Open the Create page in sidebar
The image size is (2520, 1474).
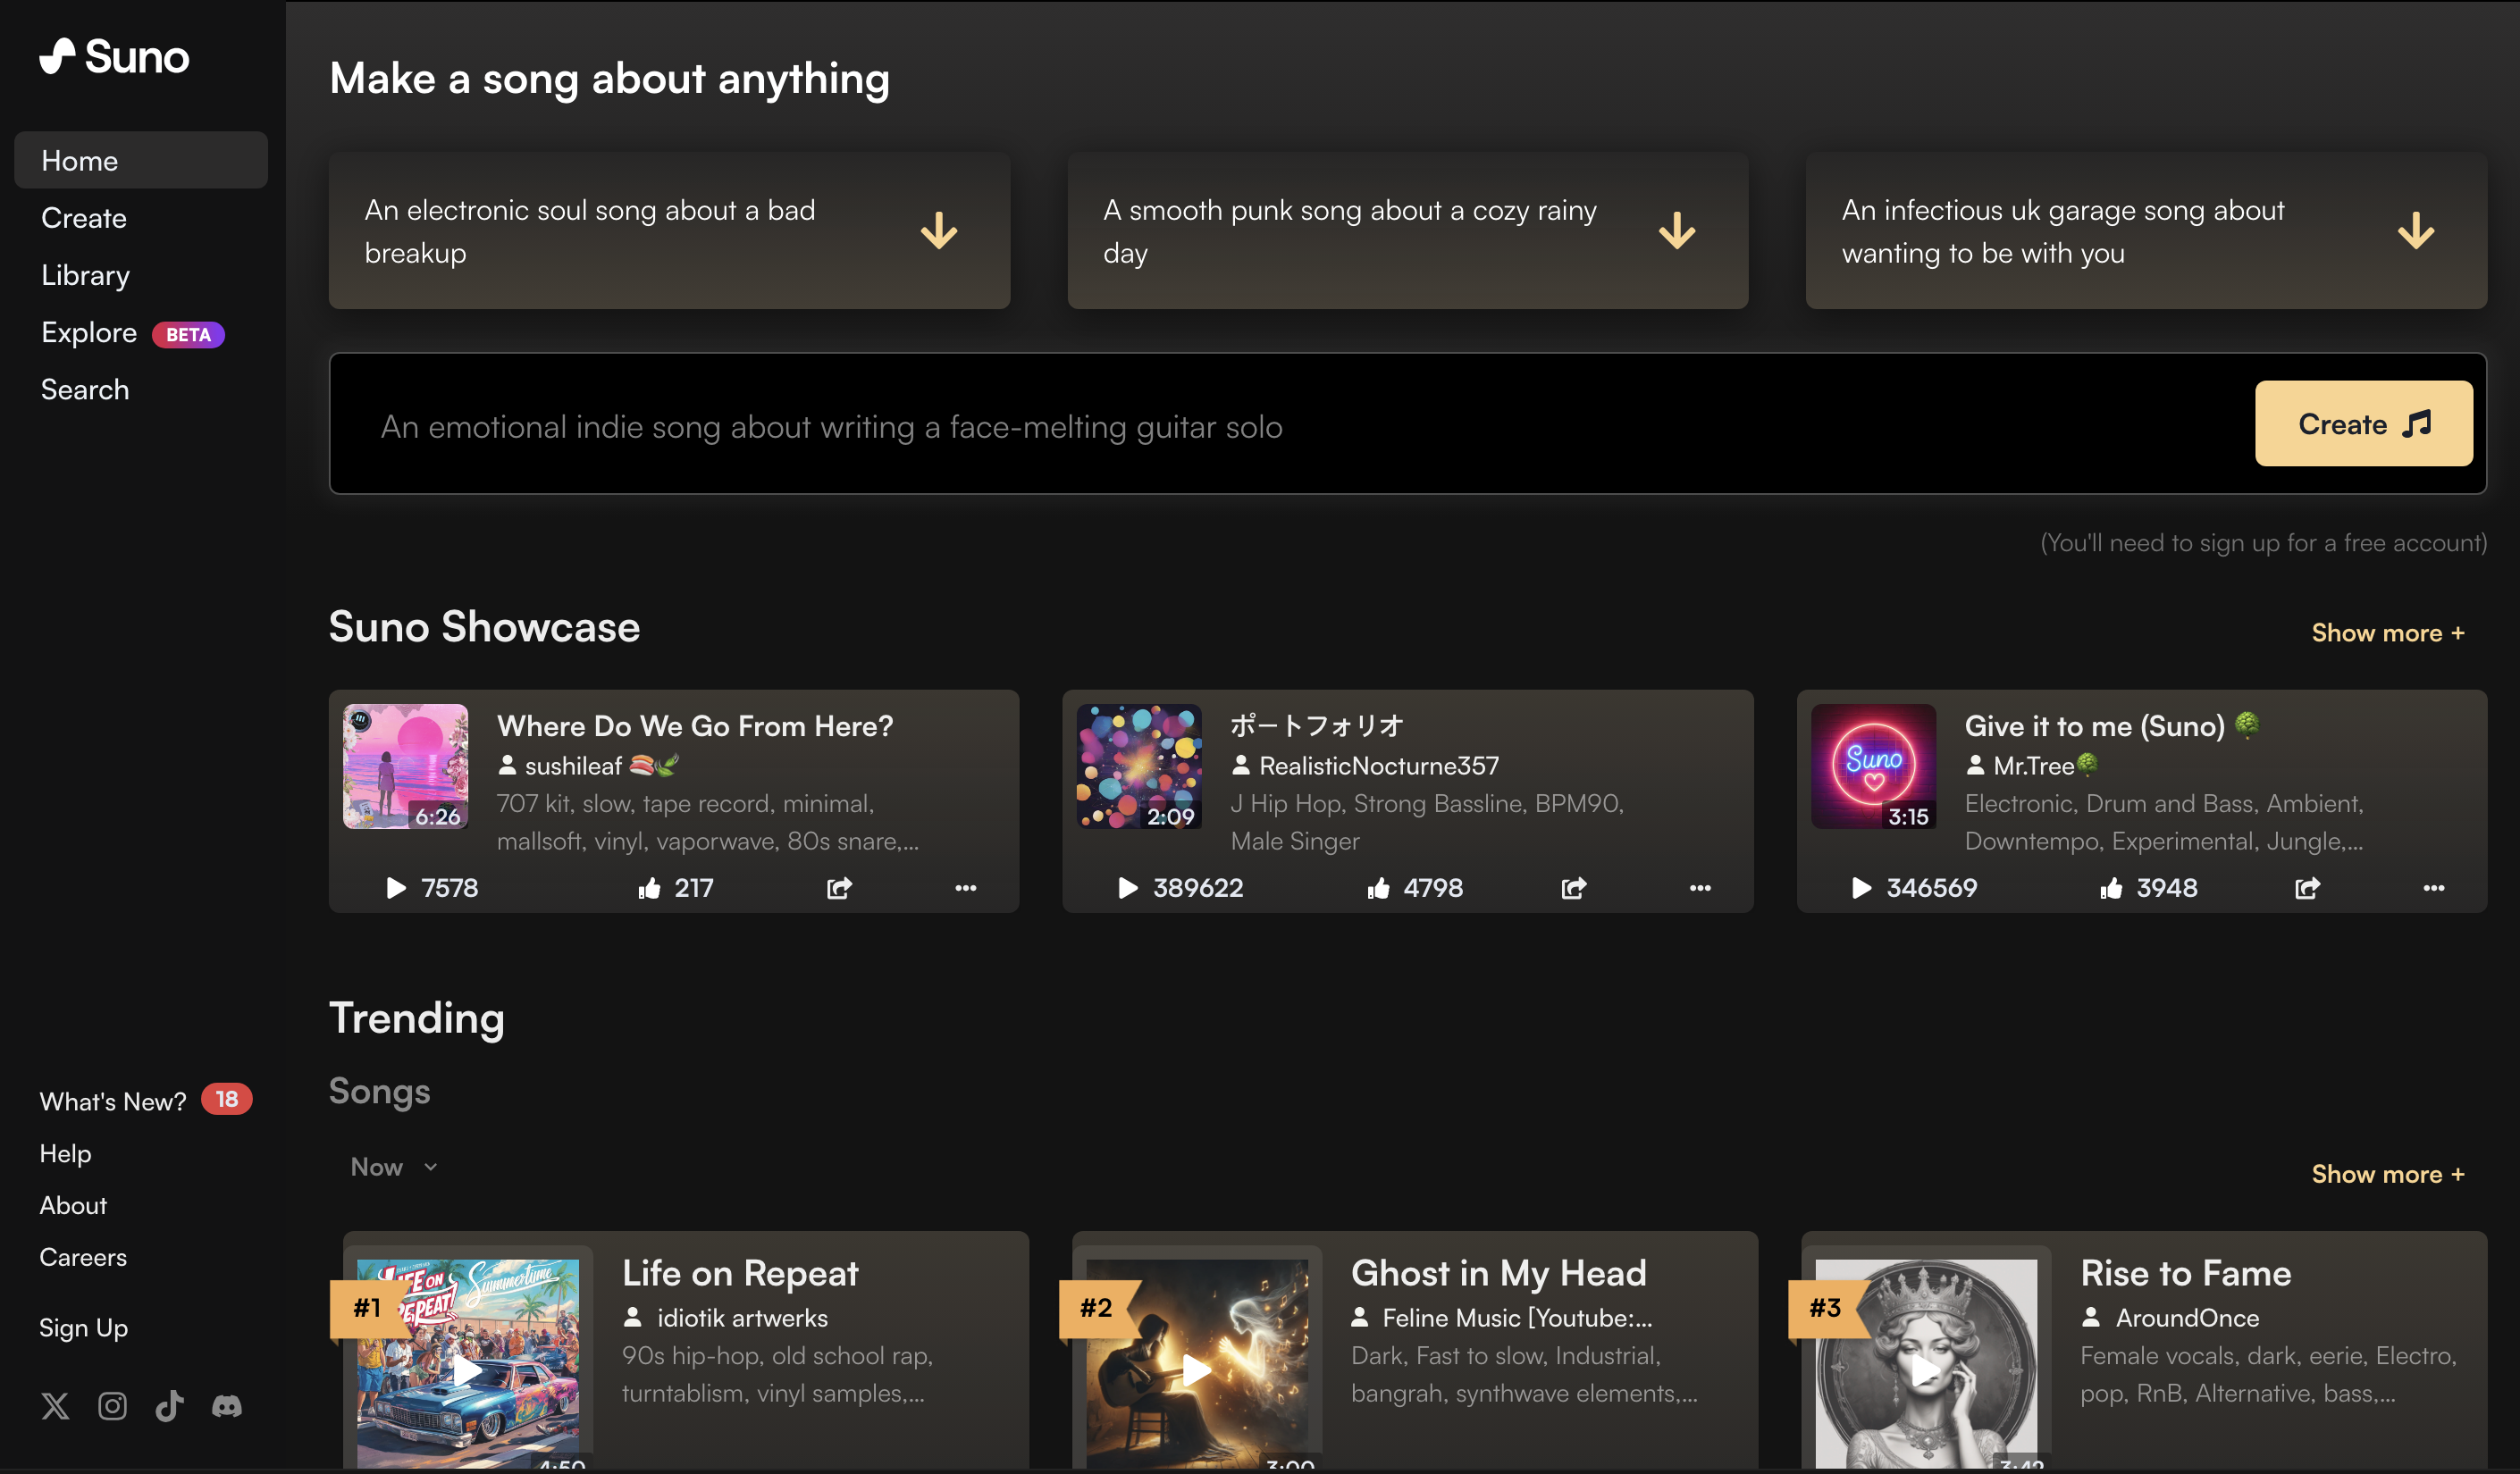coord(84,218)
